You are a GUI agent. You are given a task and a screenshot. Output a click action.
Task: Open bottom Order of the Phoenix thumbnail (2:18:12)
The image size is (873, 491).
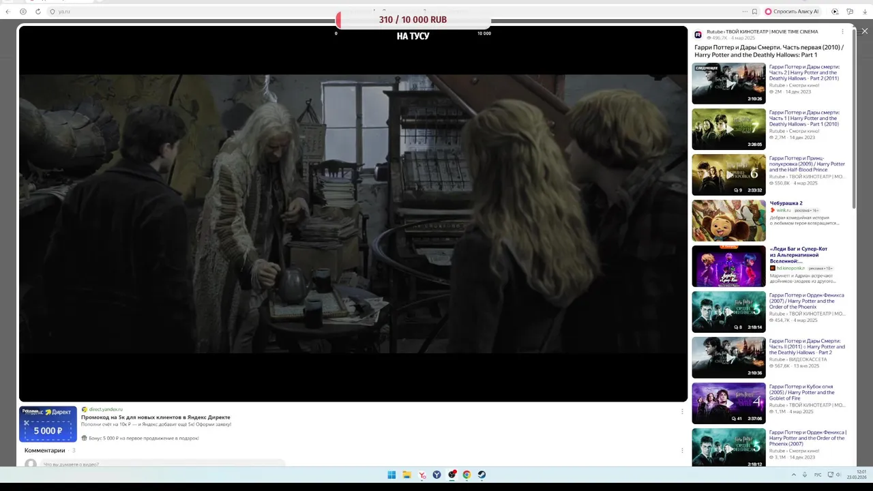728,447
